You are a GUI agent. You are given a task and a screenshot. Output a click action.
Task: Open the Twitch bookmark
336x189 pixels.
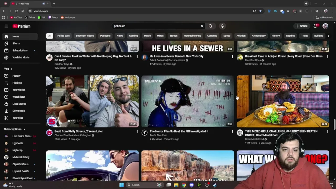(53, 18)
